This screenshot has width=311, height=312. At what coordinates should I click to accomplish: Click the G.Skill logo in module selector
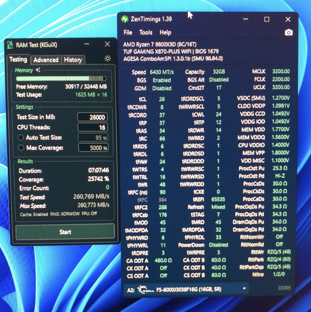click(x=146, y=289)
